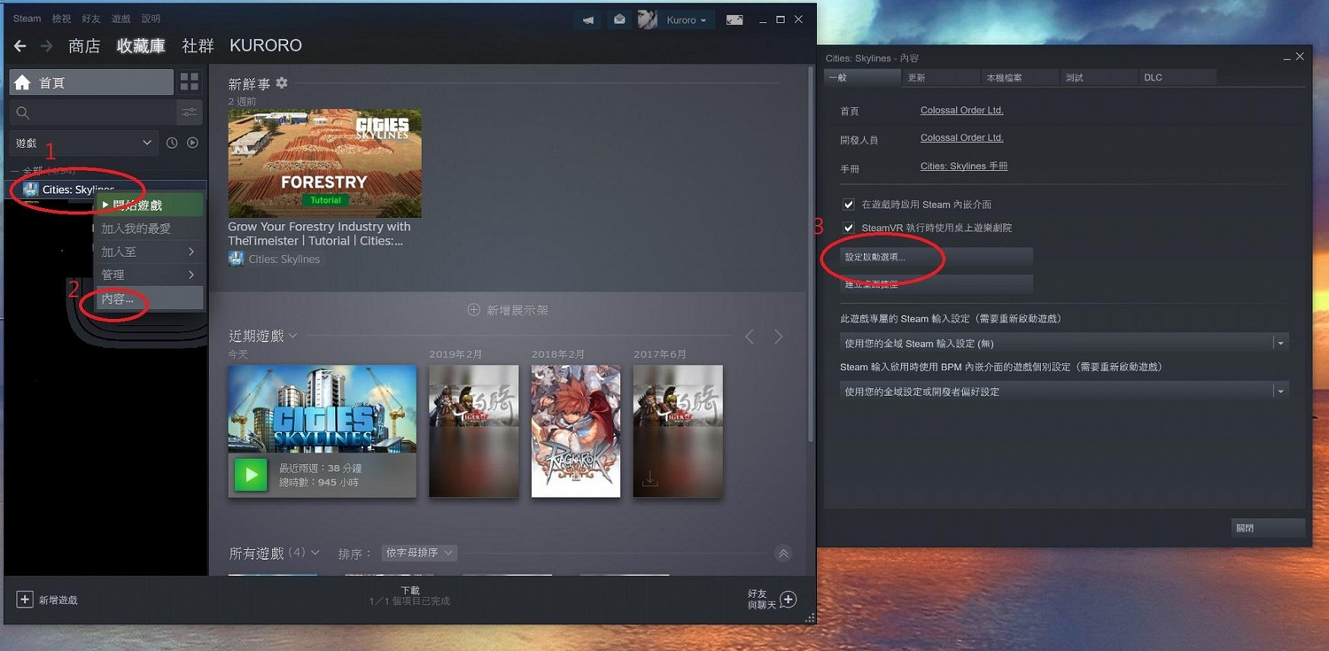The image size is (1329, 651).
Task: Click the envelope inbox icon in title bar
Action: tap(619, 20)
